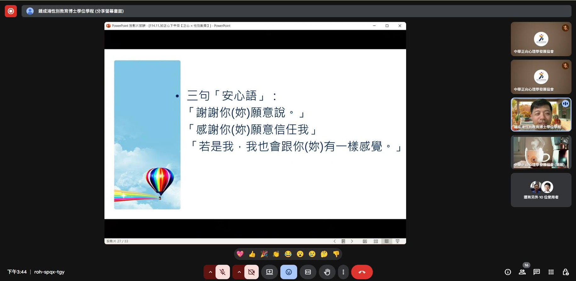Expand audio settings arrow beside microphone
Image resolution: width=576 pixels, height=281 pixels.
tap(210, 272)
